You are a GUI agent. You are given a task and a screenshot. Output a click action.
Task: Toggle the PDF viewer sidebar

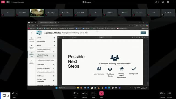(59, 37)
